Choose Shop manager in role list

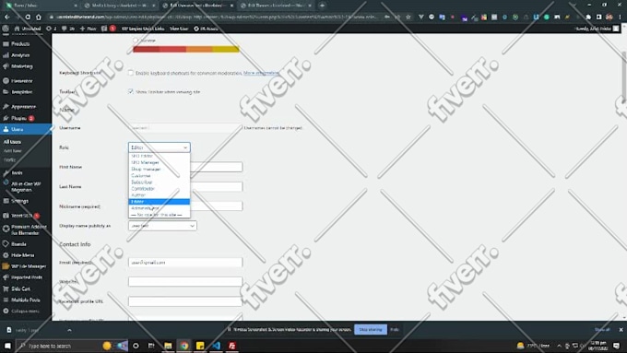(x=160, y=169)
